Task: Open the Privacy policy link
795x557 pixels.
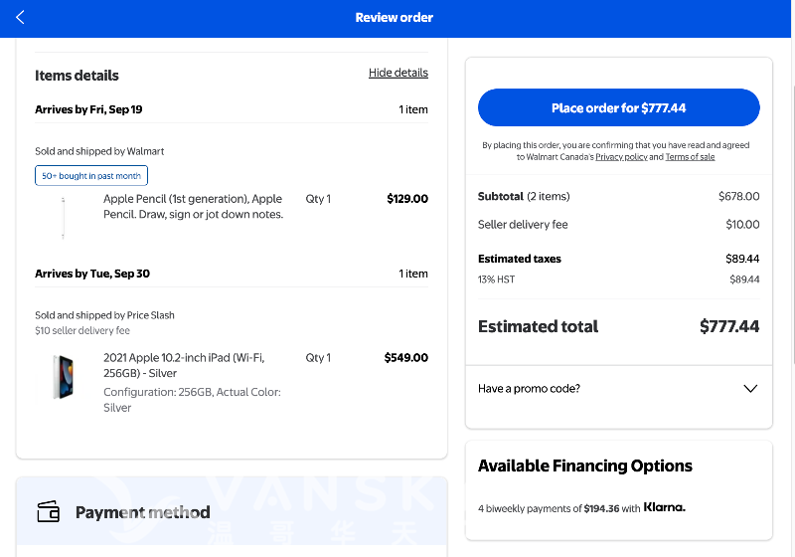Action: pyautogui.click(x=621, y=157)
